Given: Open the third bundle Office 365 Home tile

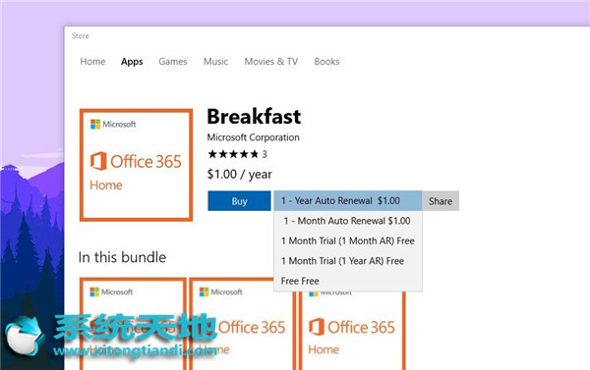Looking at the screenshot, I should tap(352, 331).
